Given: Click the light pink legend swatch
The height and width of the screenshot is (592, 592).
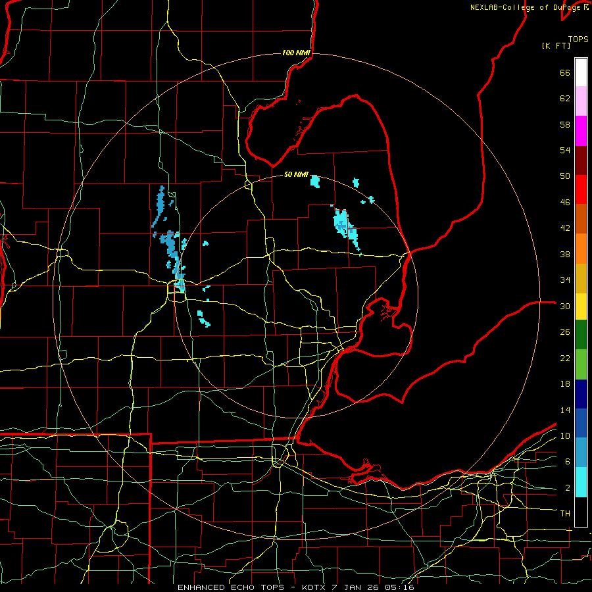Looking at the screenshot, I should click(x=581, y=101).
